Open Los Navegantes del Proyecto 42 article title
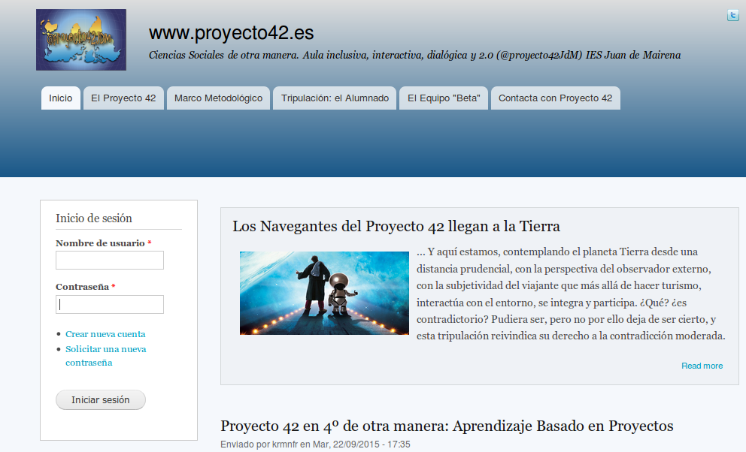 pyautogui.click(x=396, y=226)
